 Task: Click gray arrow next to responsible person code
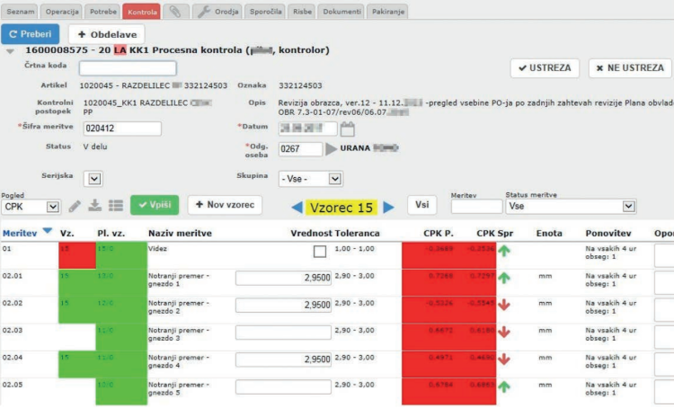pyautogui.click(x=331, y=149)
